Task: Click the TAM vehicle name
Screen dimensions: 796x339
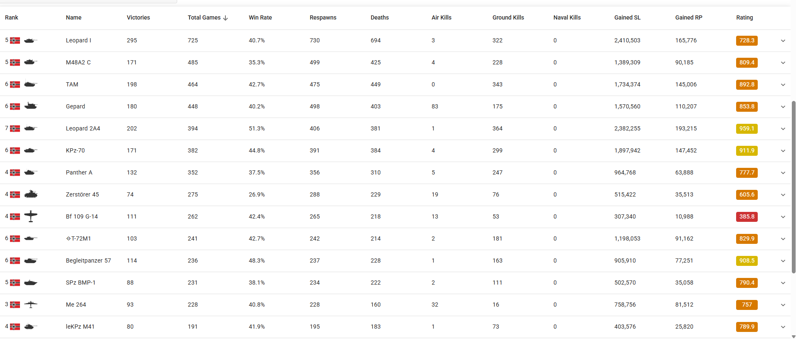Action: [72, 84]
